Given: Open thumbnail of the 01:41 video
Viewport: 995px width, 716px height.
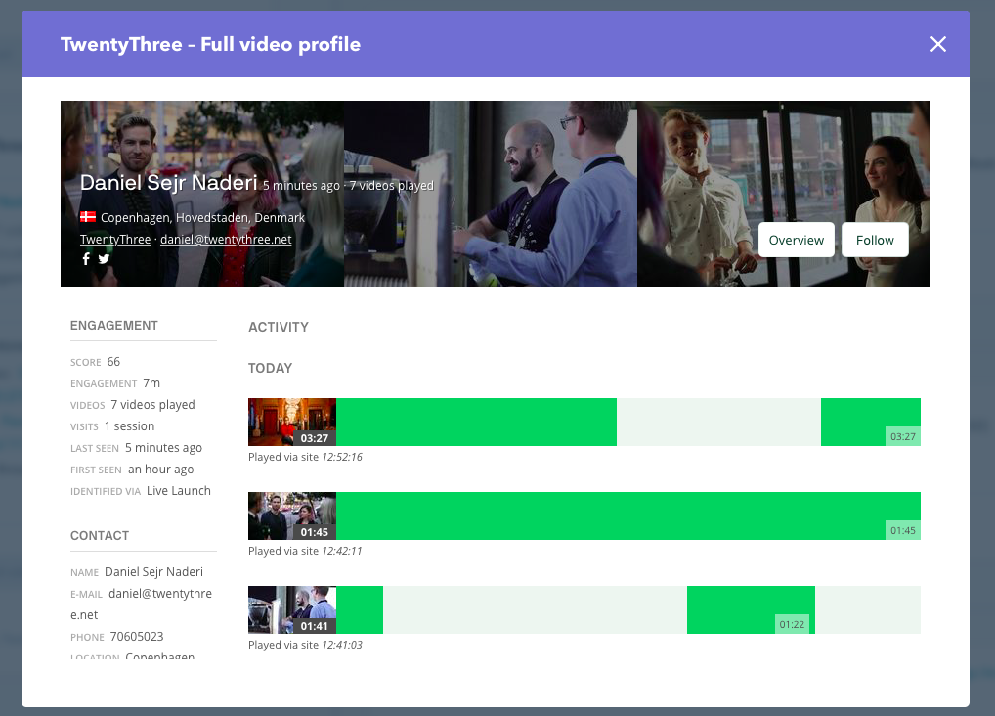Looking at the screenshot, I should tap(292, 610).
